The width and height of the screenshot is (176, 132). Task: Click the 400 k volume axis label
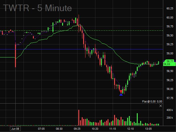169,110
